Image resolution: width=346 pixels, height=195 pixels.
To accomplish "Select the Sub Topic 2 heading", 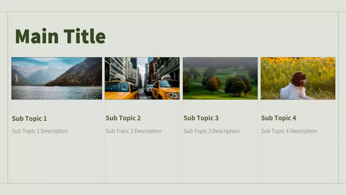I will coord(123,118).
